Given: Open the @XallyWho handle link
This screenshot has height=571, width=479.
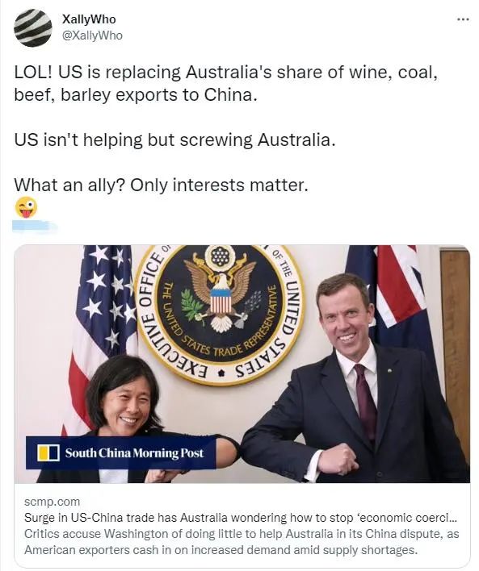Looking at the screenshot, I should (93, 35).
